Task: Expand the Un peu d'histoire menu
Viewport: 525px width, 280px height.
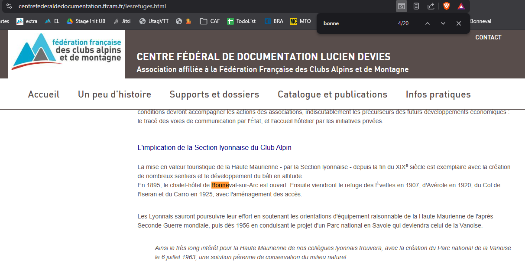Action: point(114,94)
